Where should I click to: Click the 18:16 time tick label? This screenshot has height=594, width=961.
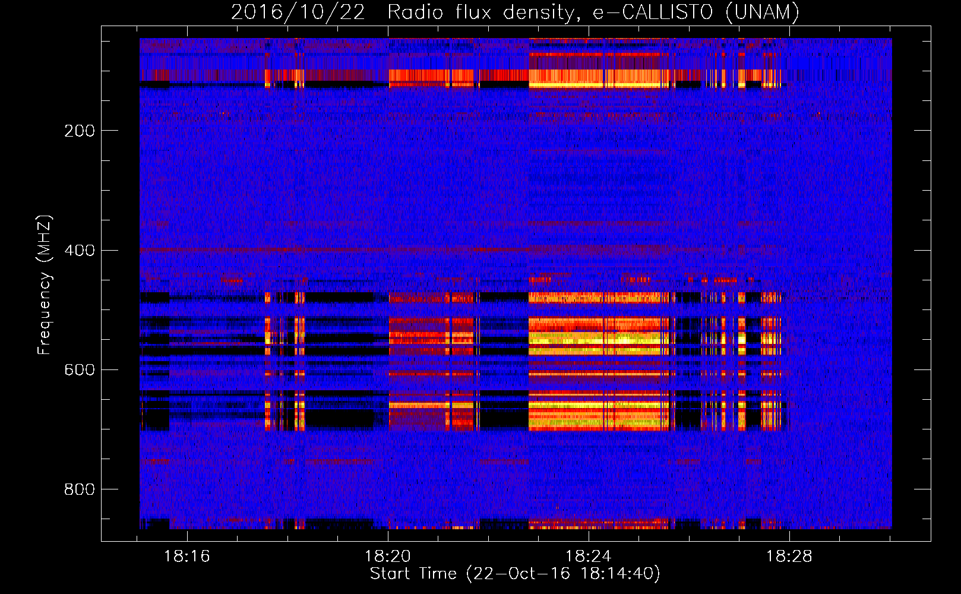(187, 557)
